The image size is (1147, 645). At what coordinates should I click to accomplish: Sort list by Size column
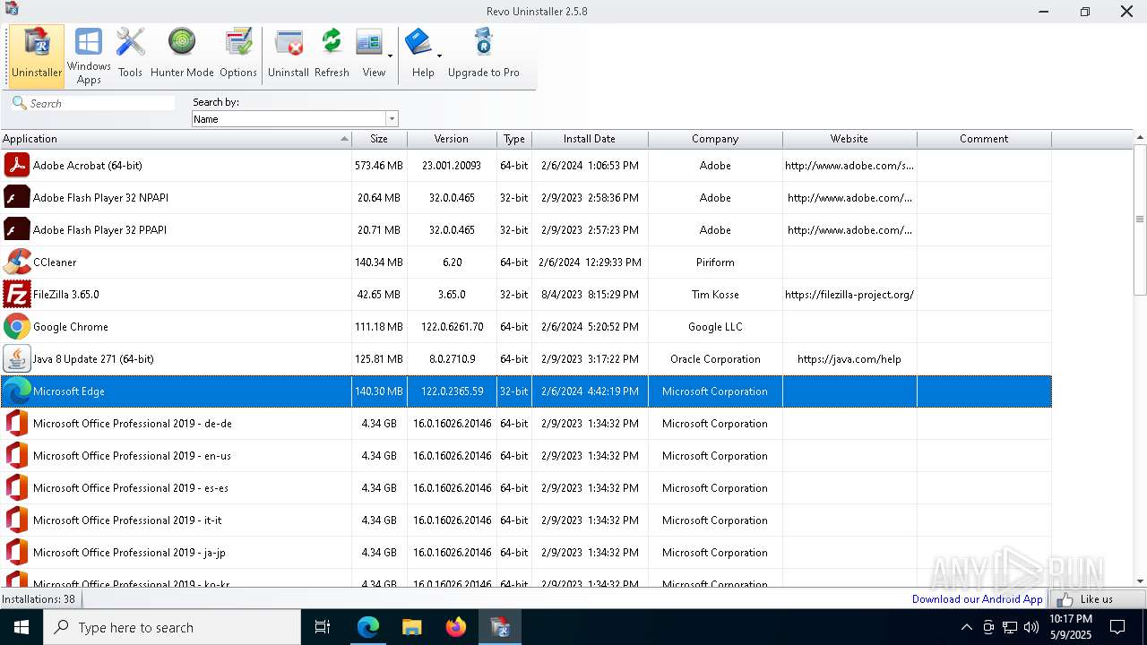379,139
